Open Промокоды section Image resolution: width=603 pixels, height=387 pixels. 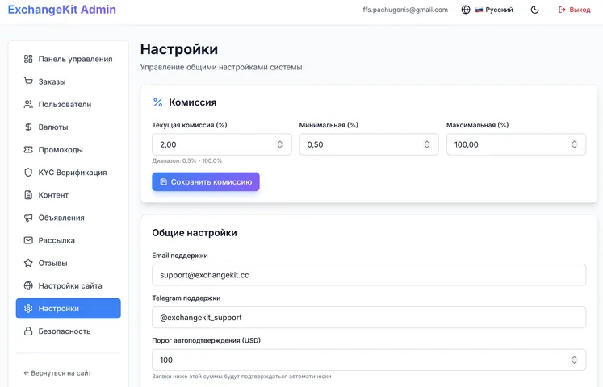tap(68, 149)
